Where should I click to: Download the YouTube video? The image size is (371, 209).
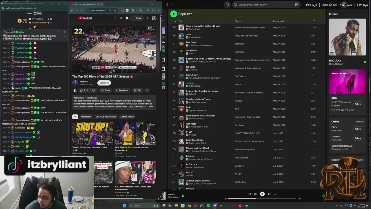point(122,90)
